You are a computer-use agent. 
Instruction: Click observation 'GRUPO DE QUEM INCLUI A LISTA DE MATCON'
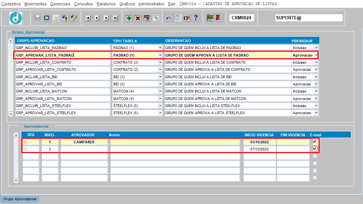coord(228,91)
